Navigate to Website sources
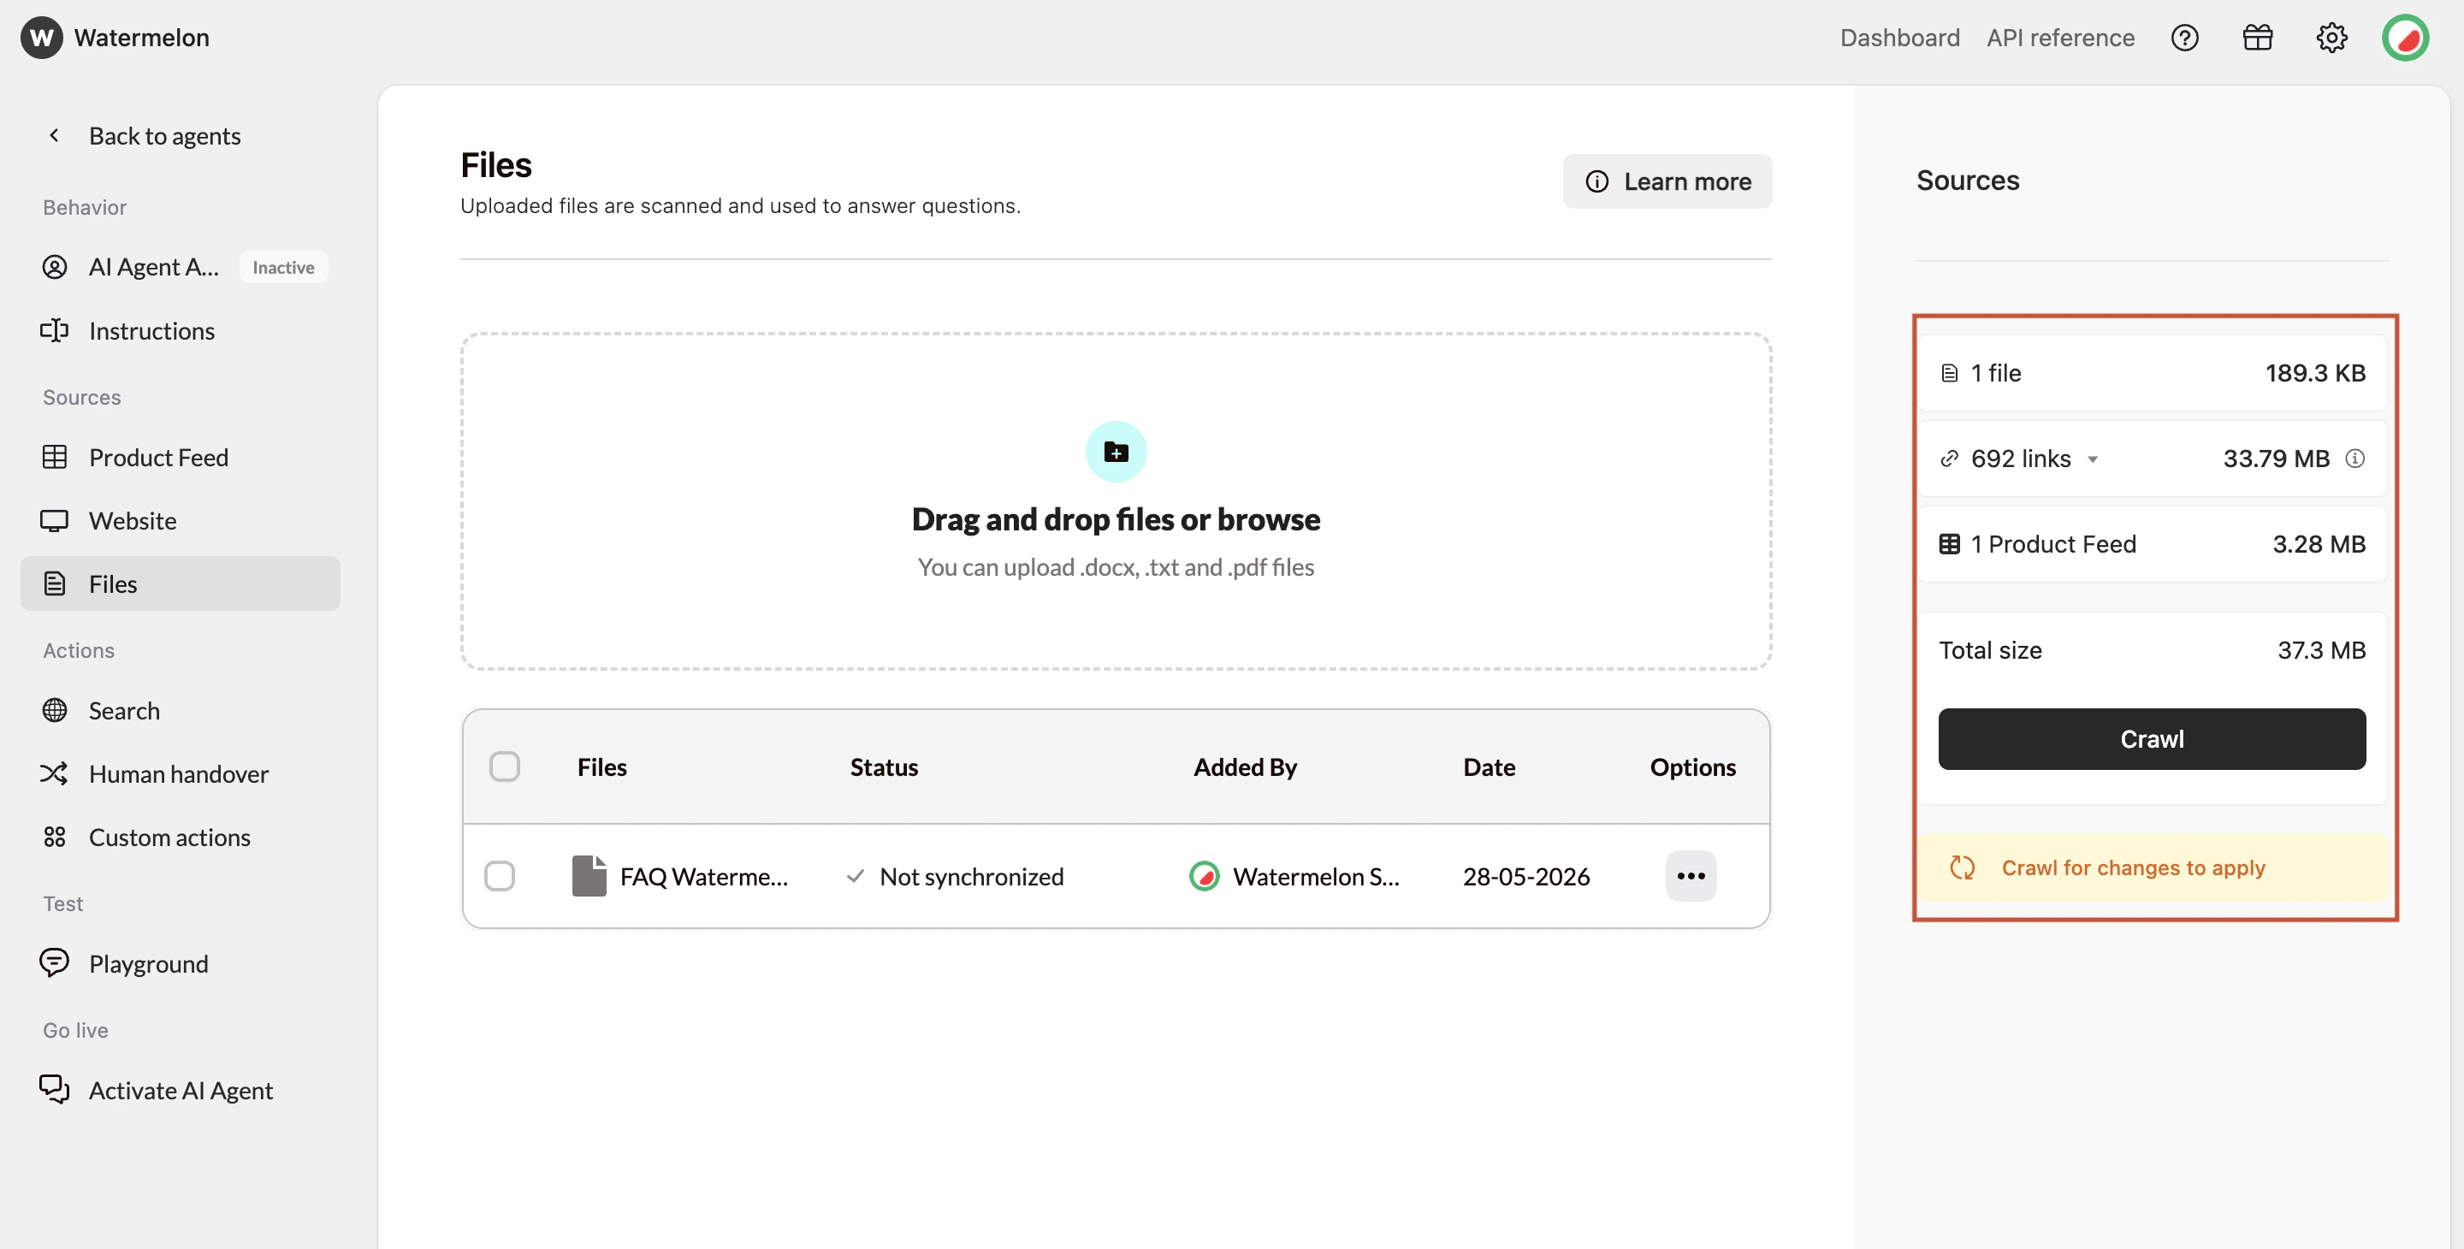This screenshot has height=1249, width=2464. click(181, 520)
